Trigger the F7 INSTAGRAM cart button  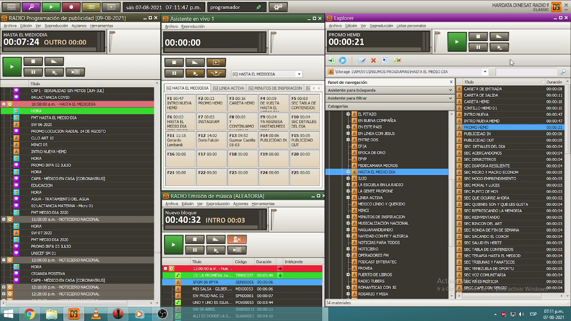pos(211,121)
